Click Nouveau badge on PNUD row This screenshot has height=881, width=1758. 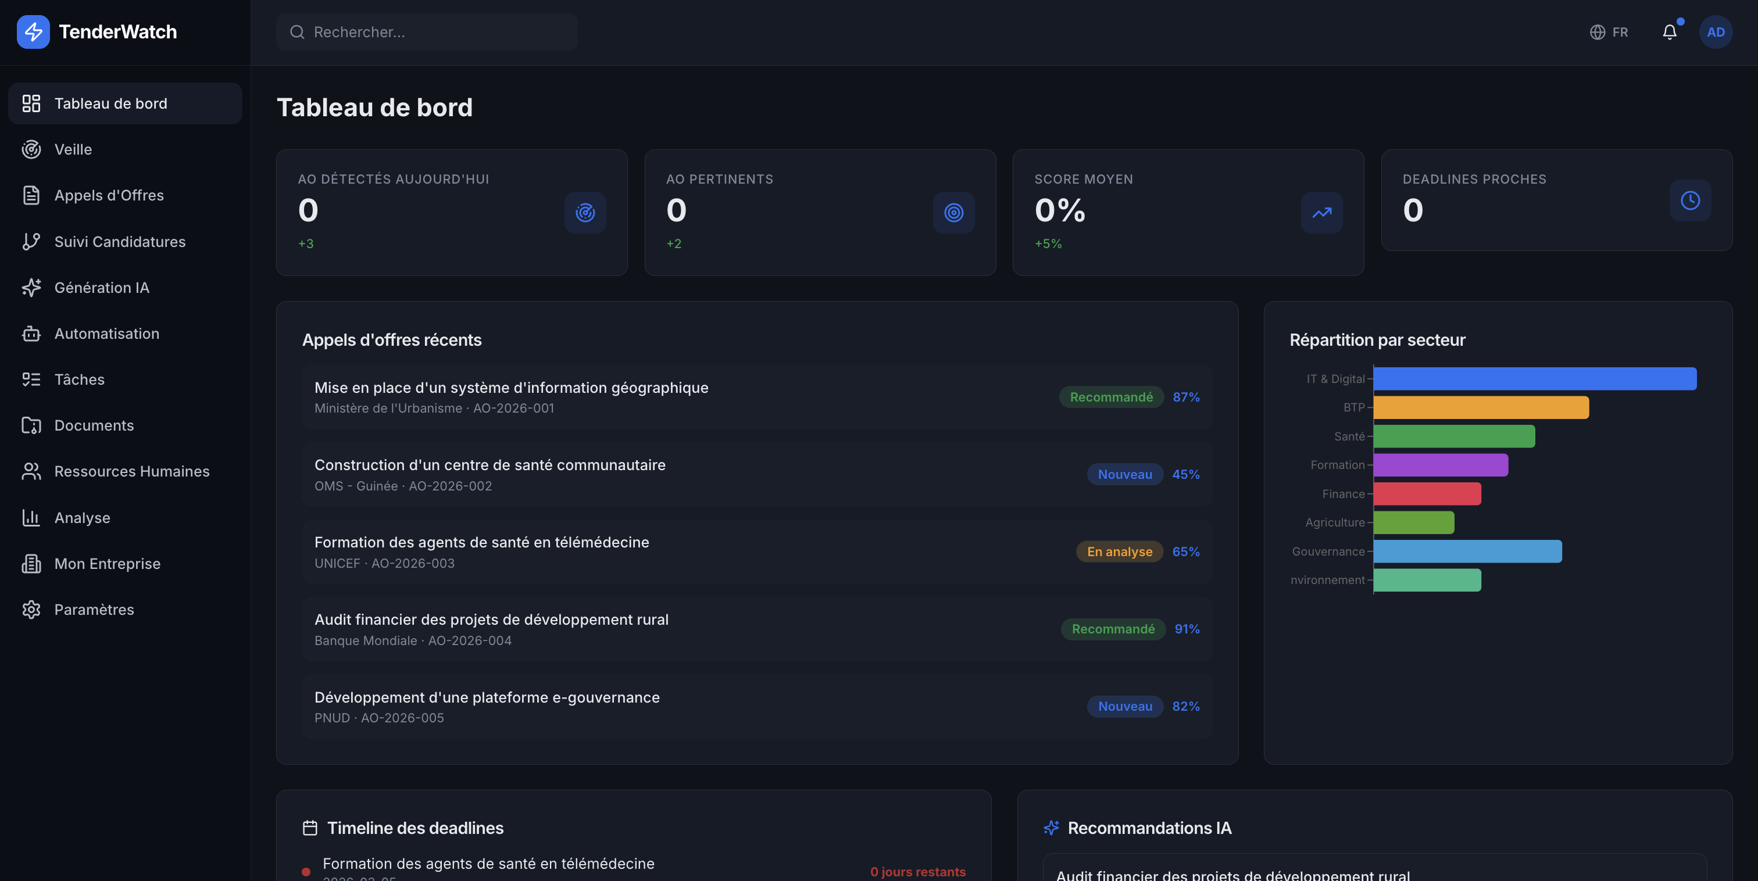pyautogui.click(x=1125, y=706)
